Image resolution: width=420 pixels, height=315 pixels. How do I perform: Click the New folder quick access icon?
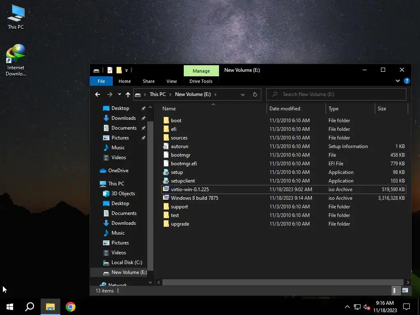point(119,70)
